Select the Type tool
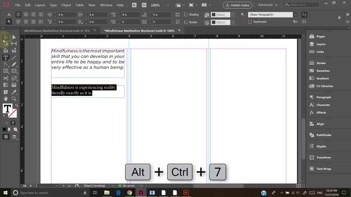 click(x=5, y=57)
